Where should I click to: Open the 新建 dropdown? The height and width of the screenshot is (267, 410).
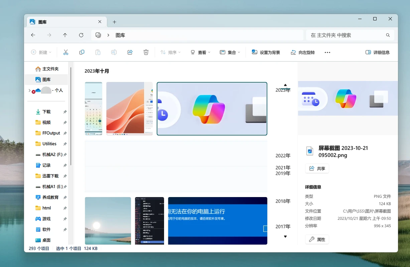click(x=41, y=52)
